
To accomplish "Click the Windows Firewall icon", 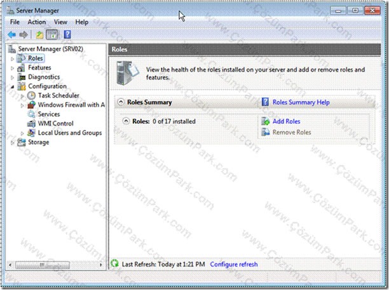I will pyautogui.click(x=31, y=105).
